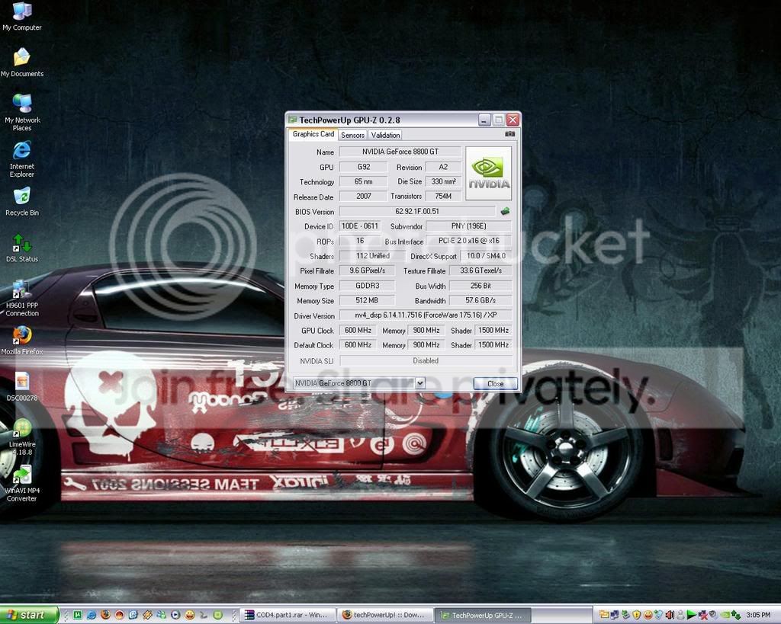781x624 pixels.
Task: Click the Technology value 65 nm
Action: pos(363,181)
